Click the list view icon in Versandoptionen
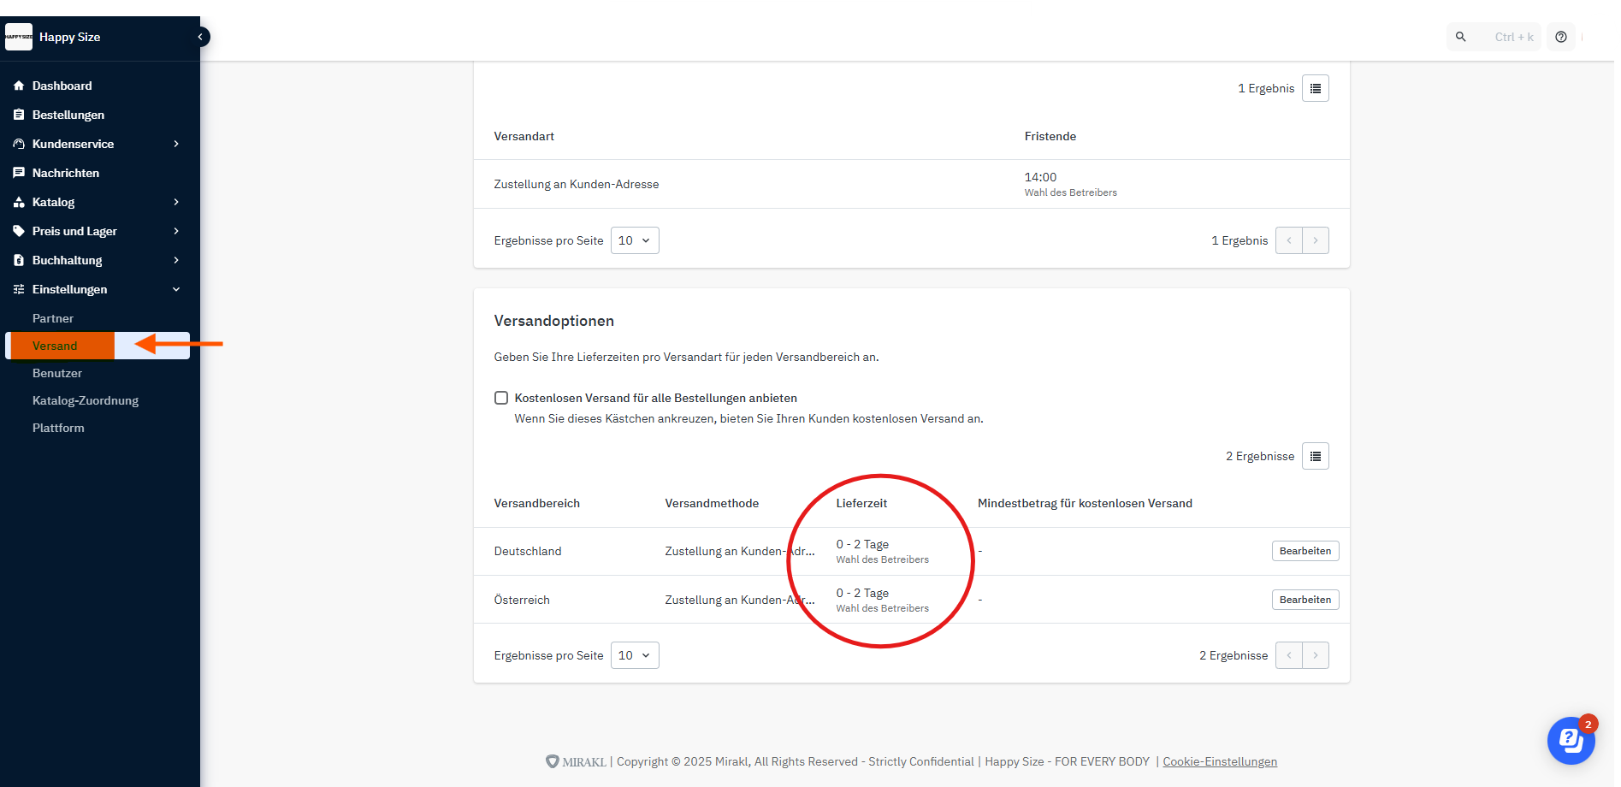 pos(1315,456)
